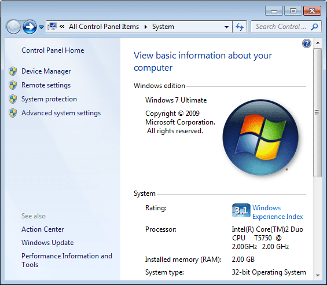Click the 'See also' label
The height and width of the screenshot is (285, 327).
[34, 216]
